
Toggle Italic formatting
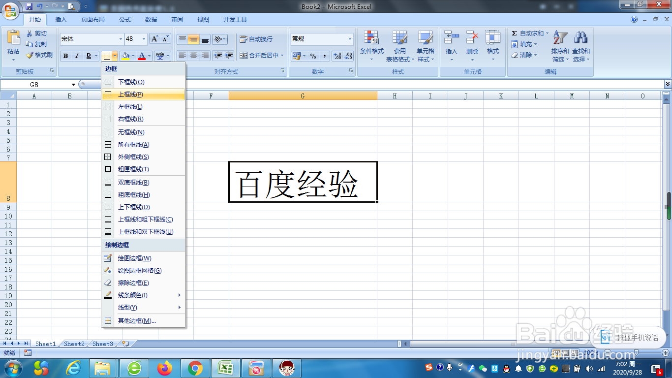77,56
